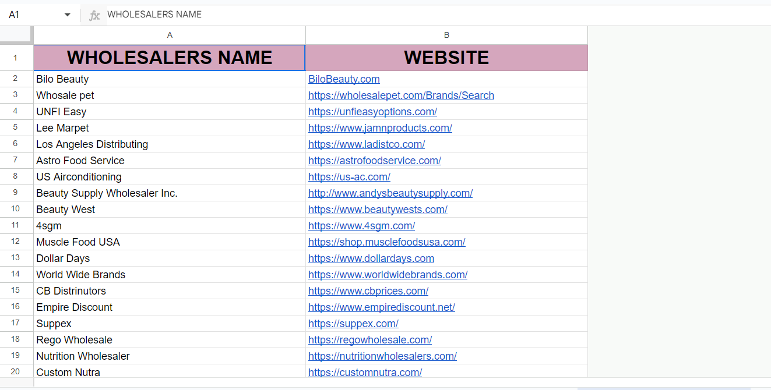Select the US Airconditioning cell
Viewport: 771px width, 390px height.
pyautogui.click(x=170, y=177)
